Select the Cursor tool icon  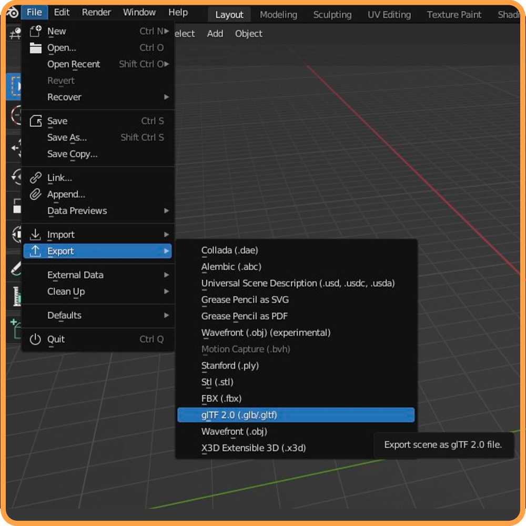point(15,116)
